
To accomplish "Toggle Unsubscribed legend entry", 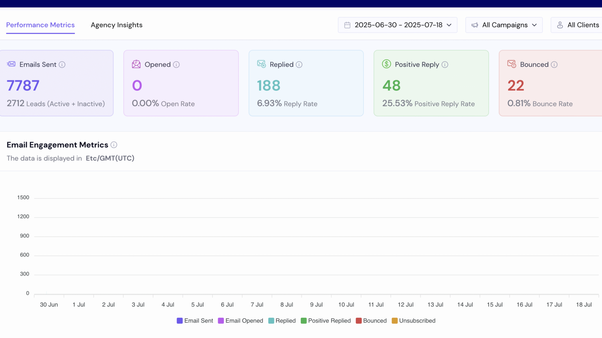I will coord(413,321).
